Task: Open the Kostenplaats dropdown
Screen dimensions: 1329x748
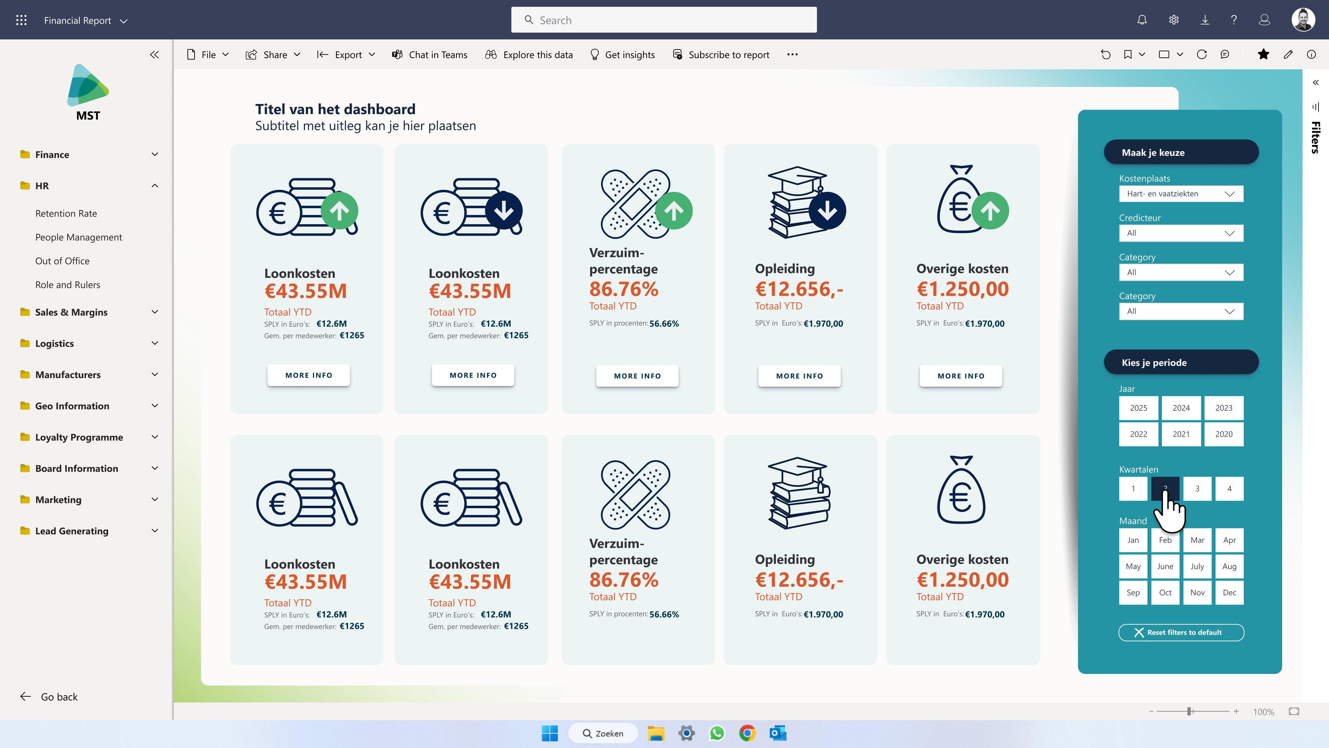Action: point(1181,194)
